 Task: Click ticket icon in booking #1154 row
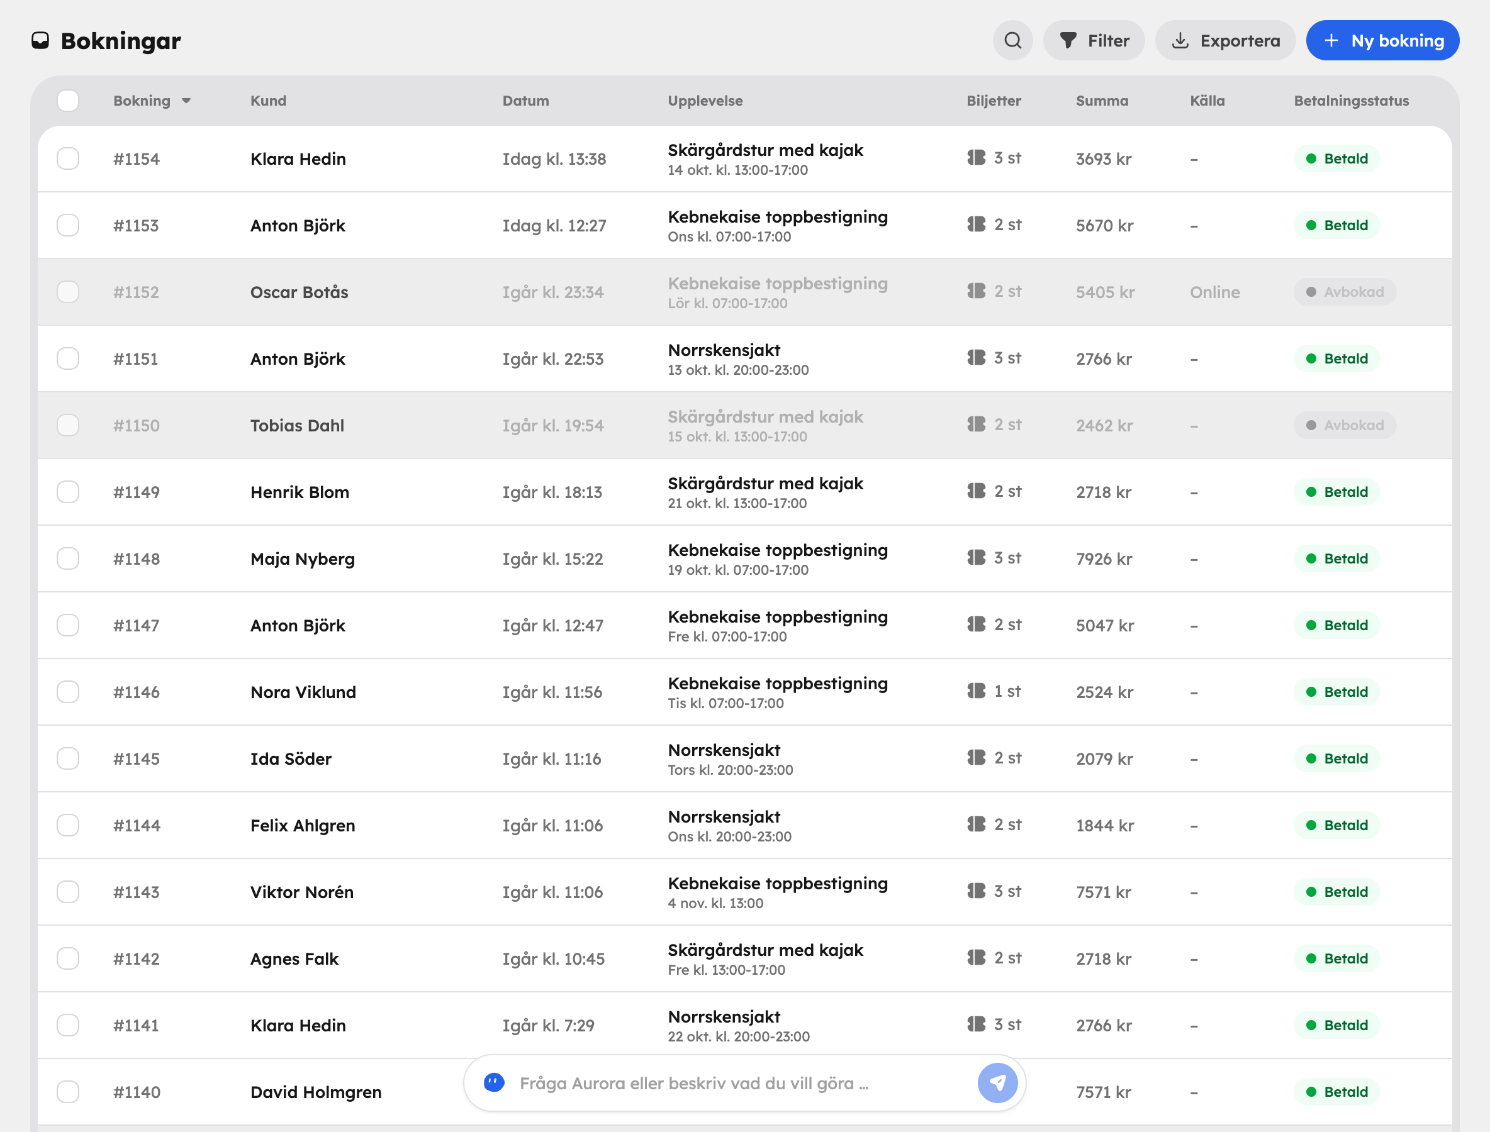pos(977,158)
